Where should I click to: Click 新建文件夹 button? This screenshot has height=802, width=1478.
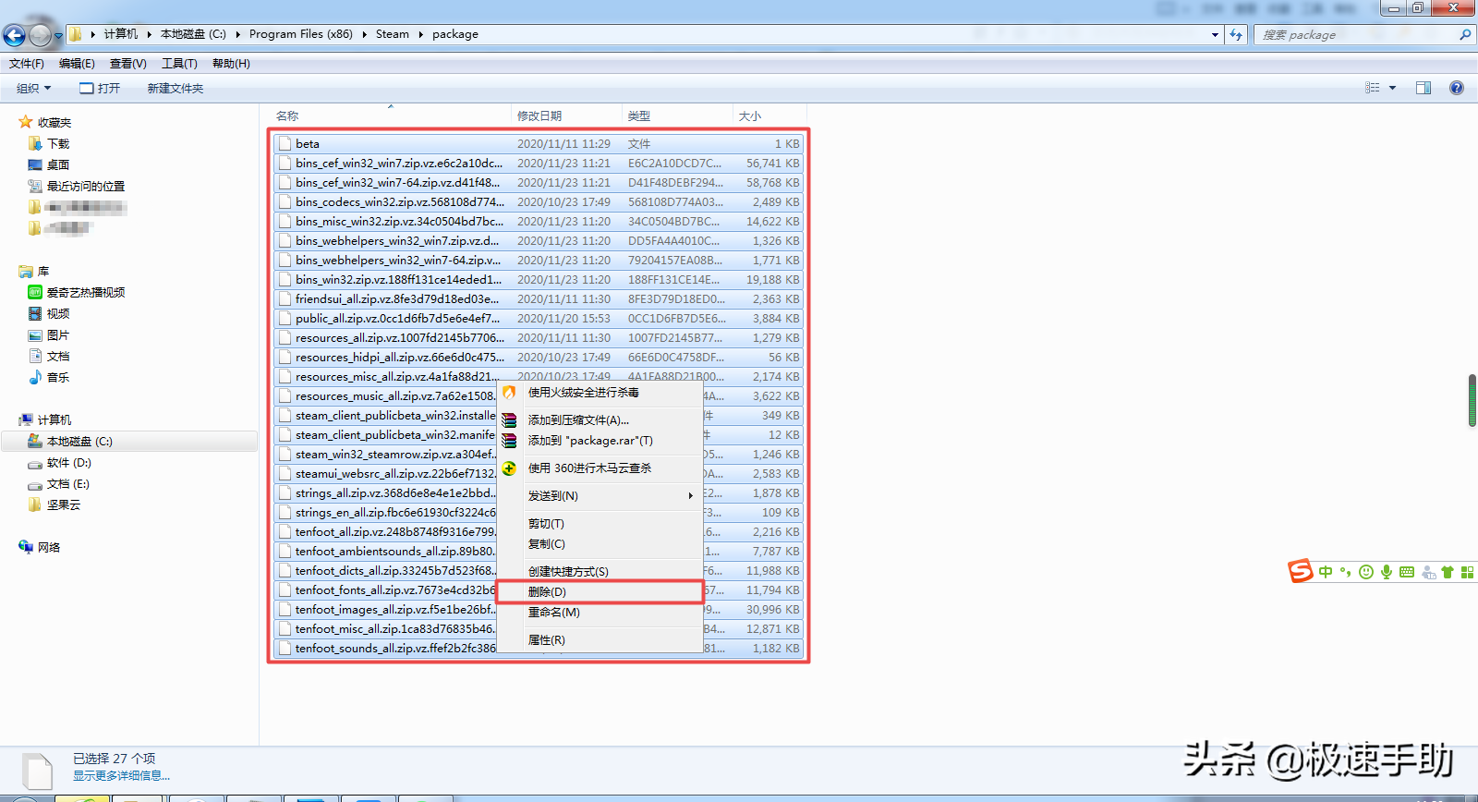pyautogui.click(x=176, y=88)
